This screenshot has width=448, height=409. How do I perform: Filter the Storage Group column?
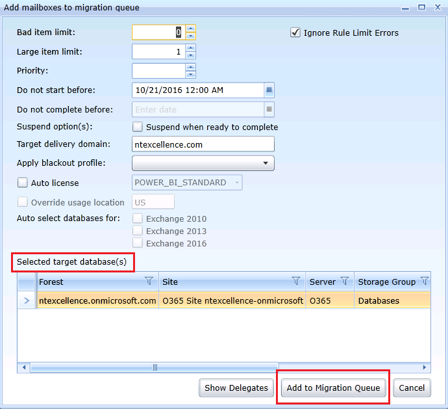coord(425,282)
